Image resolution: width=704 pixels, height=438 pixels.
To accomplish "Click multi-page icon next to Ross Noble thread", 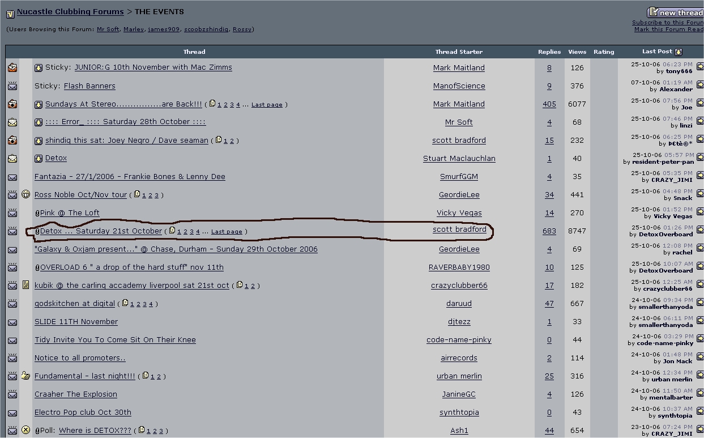I will click(136, 194).
